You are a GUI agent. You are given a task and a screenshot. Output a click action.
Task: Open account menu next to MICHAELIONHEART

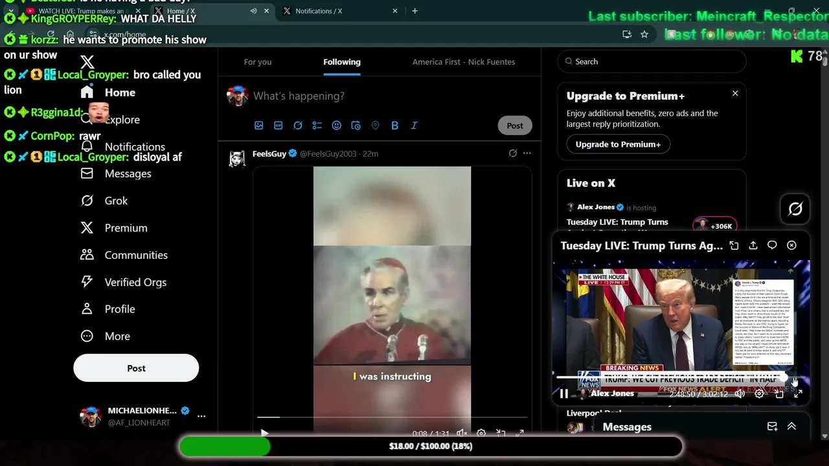(201, 416)
